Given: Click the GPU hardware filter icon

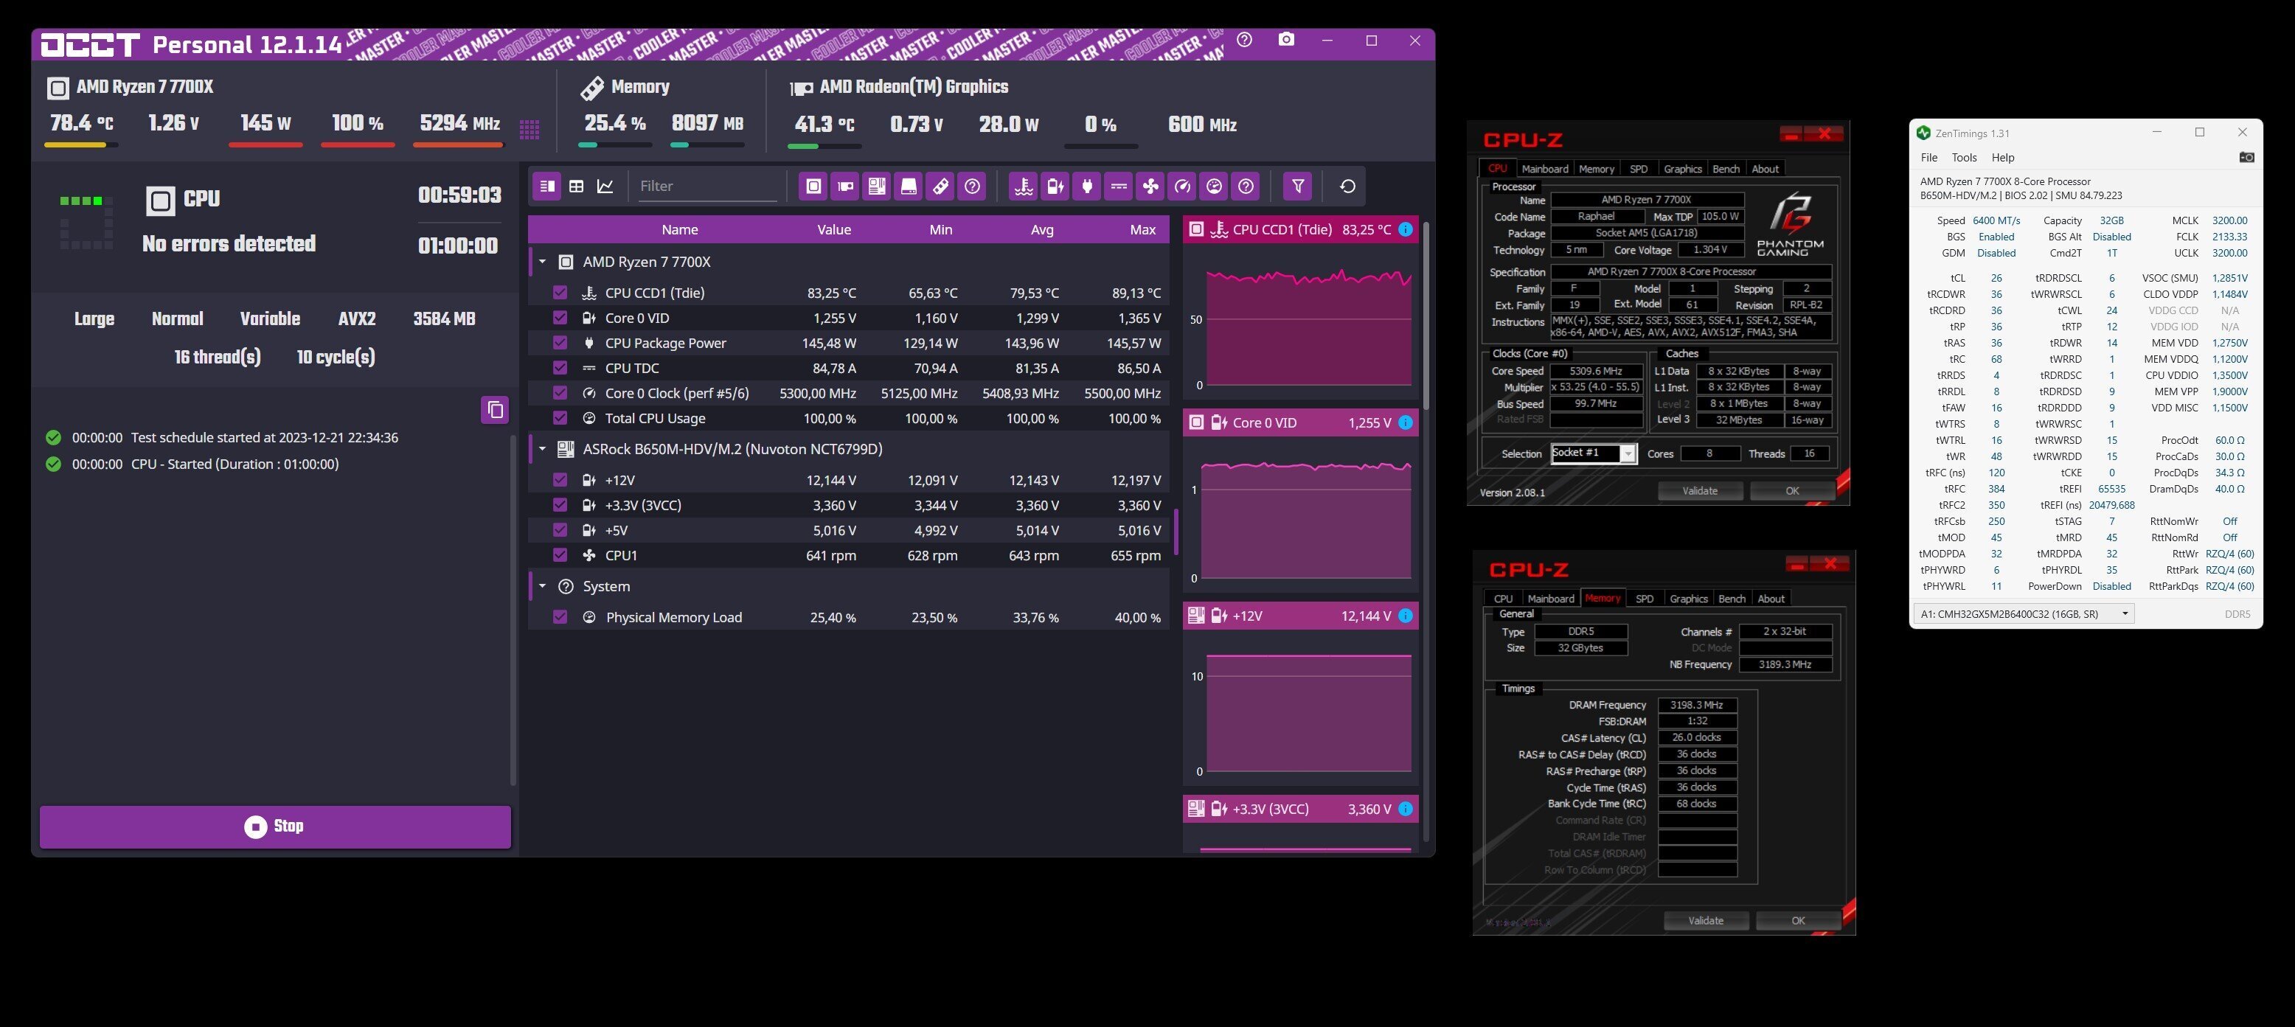Looking at the screenshot, I should pos(844,187).
